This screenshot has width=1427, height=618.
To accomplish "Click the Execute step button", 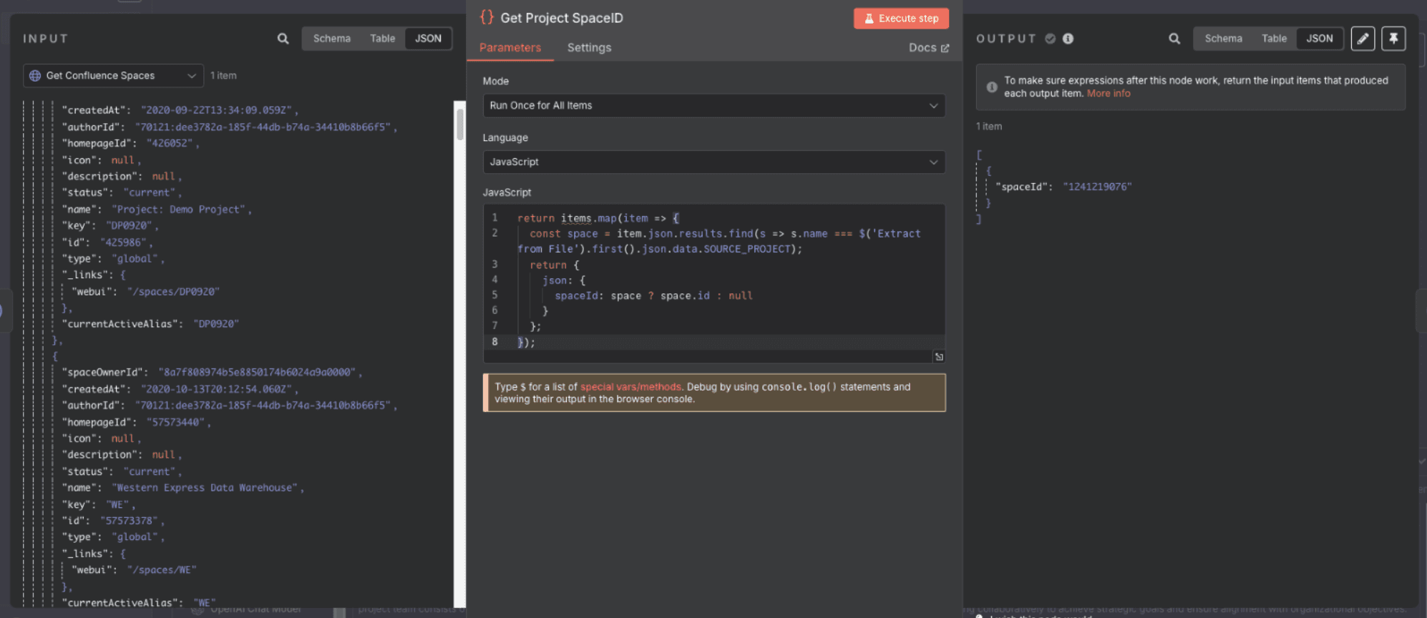I will [x=901, y=19].
